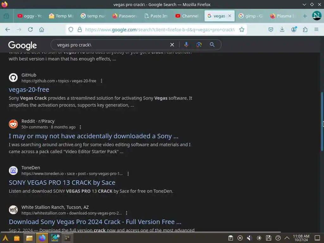Open media player pause tray icon
The height and width of the screenshot is (243, 324).
click(240, 238)
